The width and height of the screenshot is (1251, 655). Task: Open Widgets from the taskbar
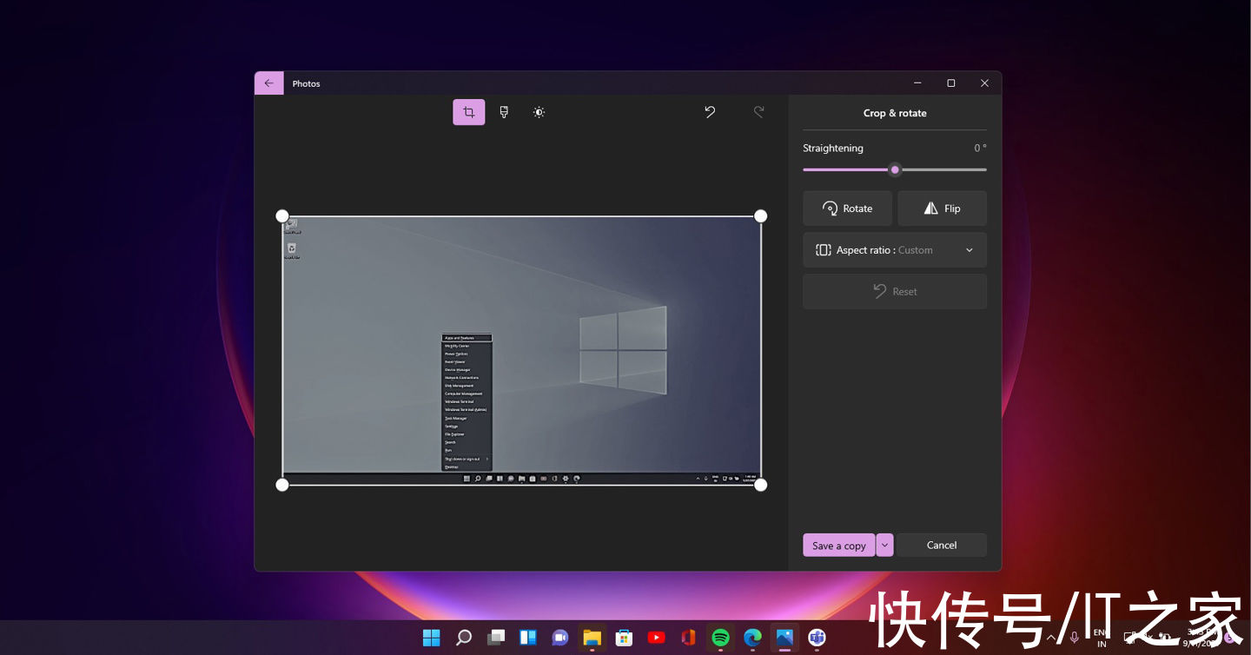point(528,638)
